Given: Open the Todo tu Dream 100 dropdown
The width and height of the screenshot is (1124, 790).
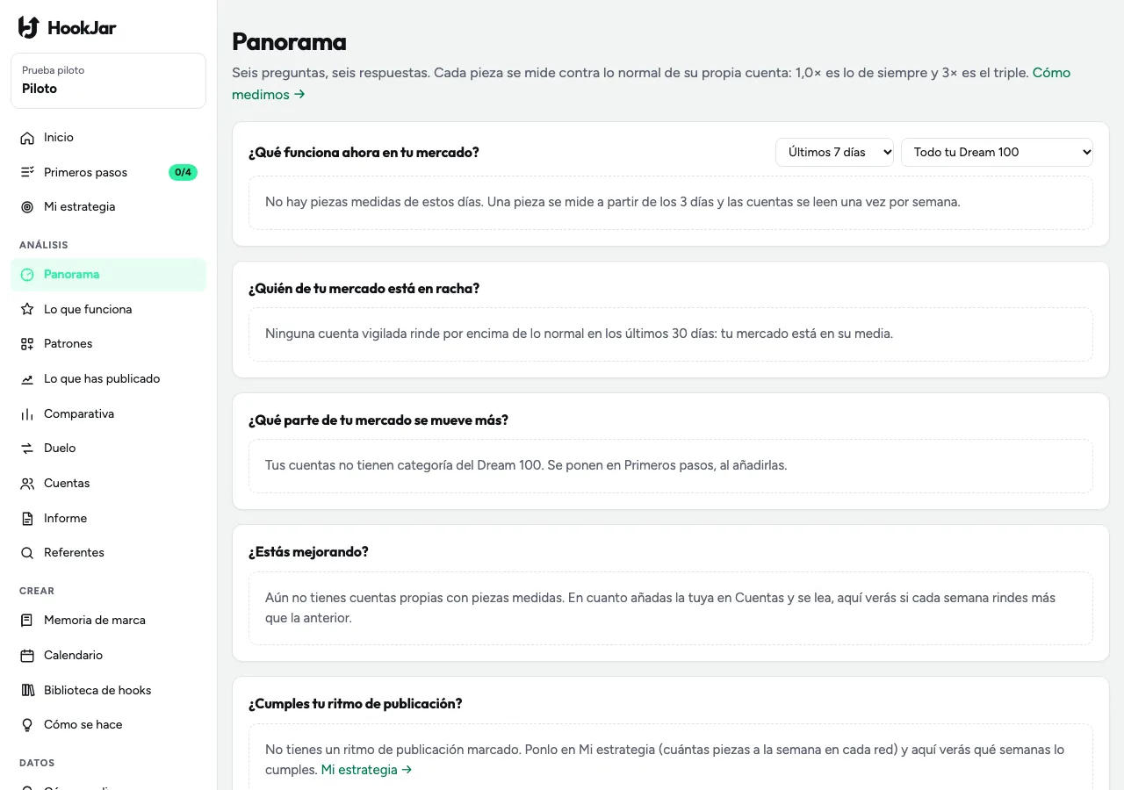Looking at the screenshot, I should point(997,152).
